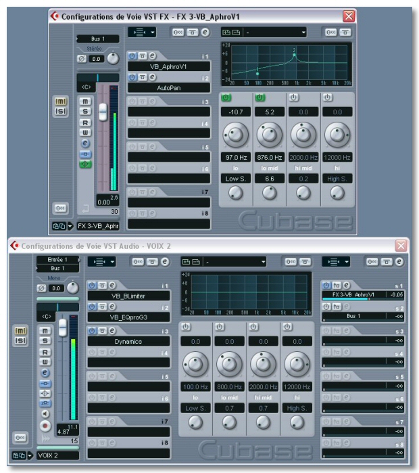The width and height of the screenshot is (419, 473).
Task: Select Entrée 1 input routing
Action: click(58, 260)
